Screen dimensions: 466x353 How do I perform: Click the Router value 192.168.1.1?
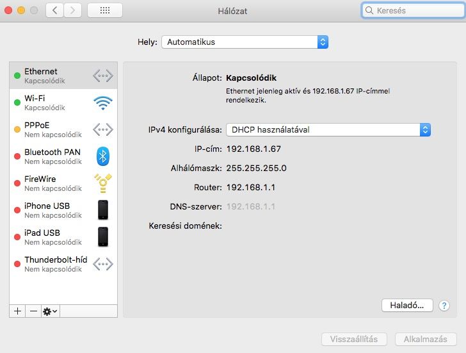pos(251,187)
